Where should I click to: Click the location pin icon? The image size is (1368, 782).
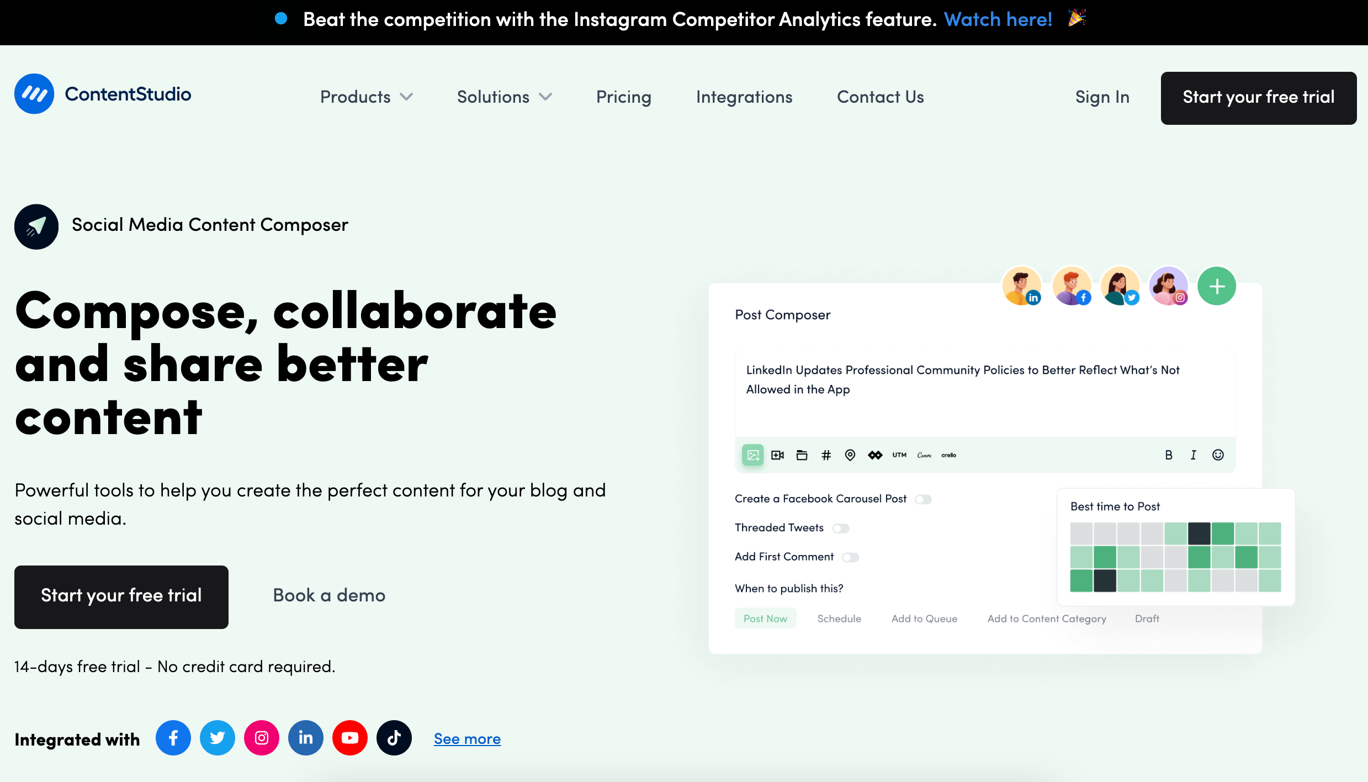tap(850, 455)
